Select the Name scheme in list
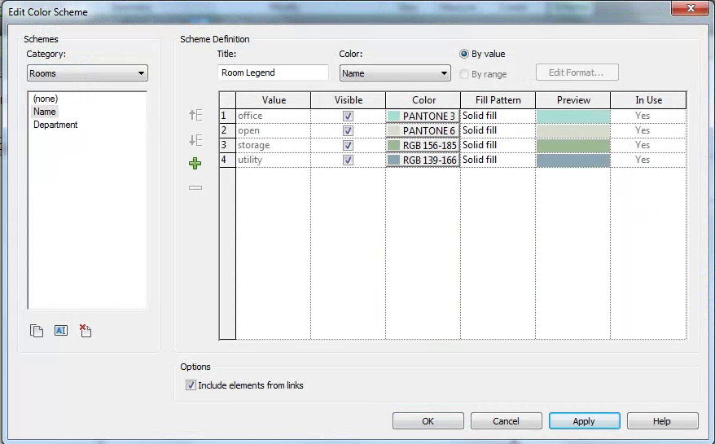Image resolution: width=715 pixels, height=444 pixels. [44, 112]
